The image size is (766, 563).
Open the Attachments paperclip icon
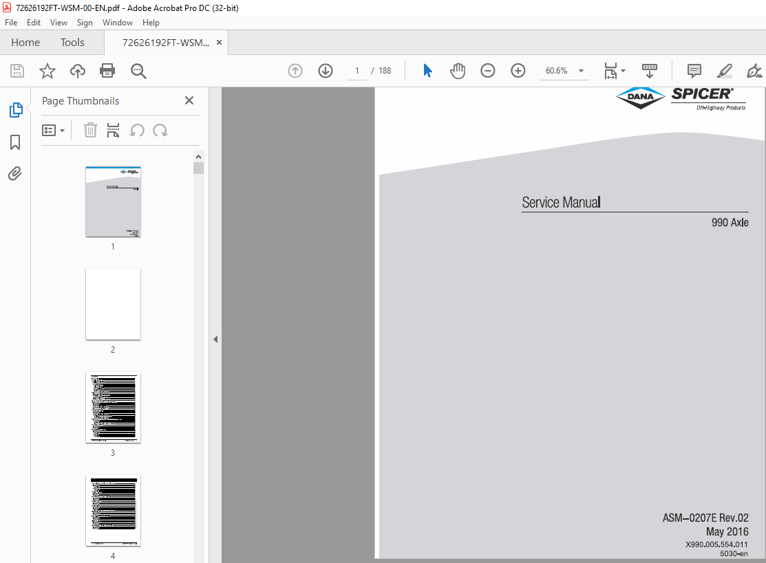point(15,174)
